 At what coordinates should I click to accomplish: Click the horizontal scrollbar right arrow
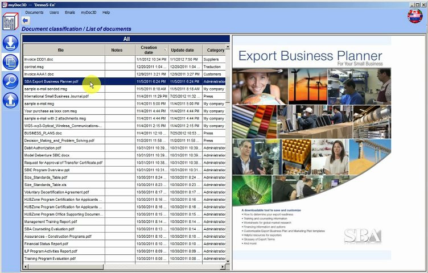pyautogui.click(x=223, y=267)
